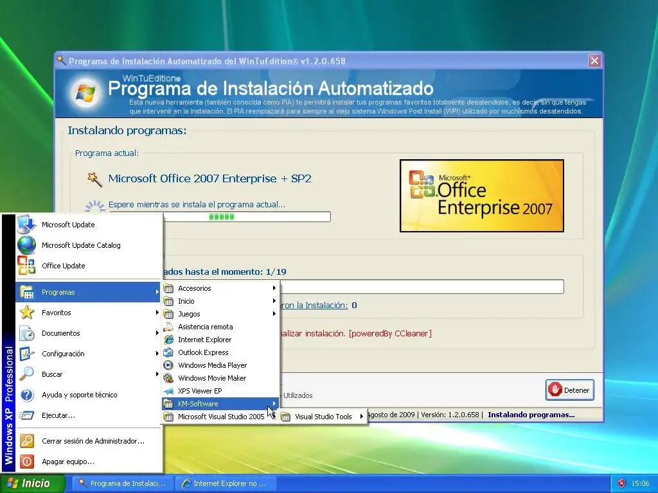Viewport: 658px width, 493px height.
Task: Open Ejecutar... from the start menu
Action: pyautogui.click(x=89, y=415)
